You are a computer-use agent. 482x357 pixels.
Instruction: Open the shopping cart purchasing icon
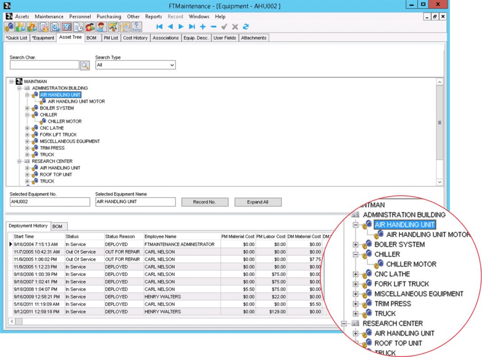click(113, 27)
